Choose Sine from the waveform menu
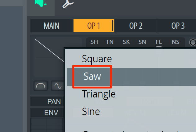196x132 pixels. (x=91, y=112)
